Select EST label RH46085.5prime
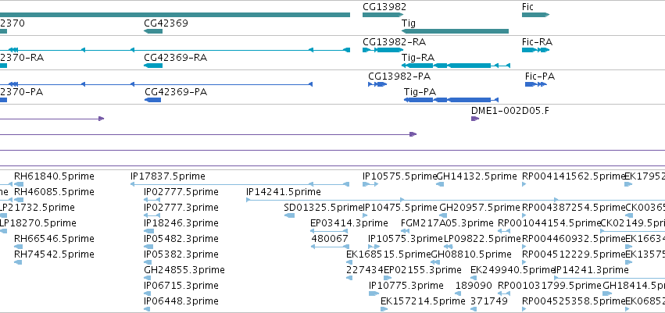665x313 pixels. tap(54, 192)
